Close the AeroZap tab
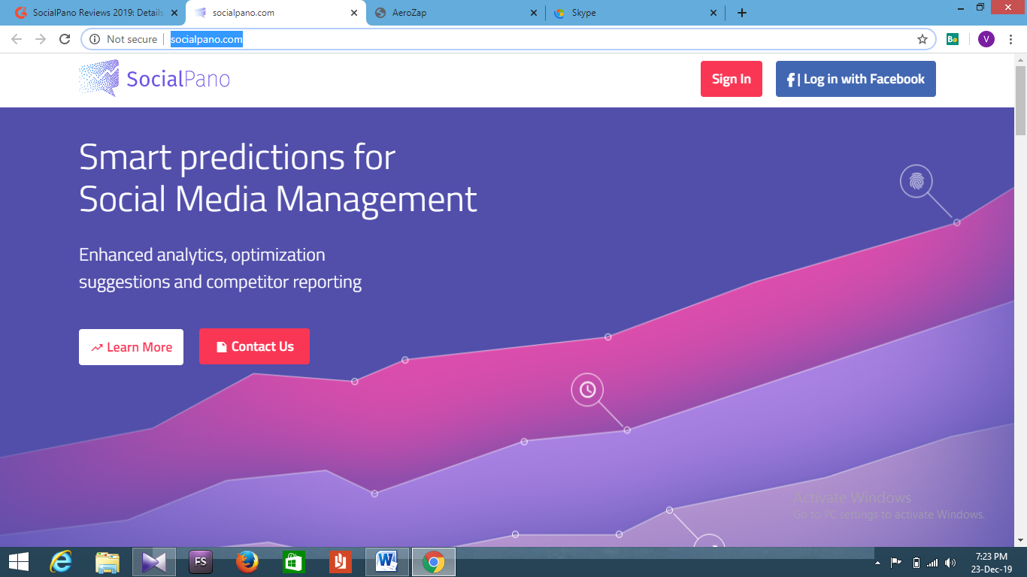 click(x=534, y=13)
